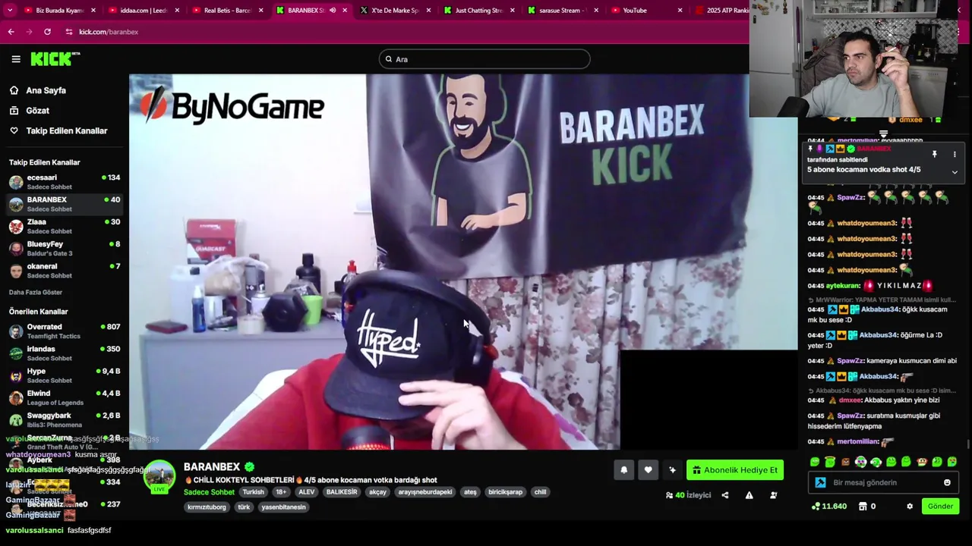Click the Gönder send button

pos(940,507)
